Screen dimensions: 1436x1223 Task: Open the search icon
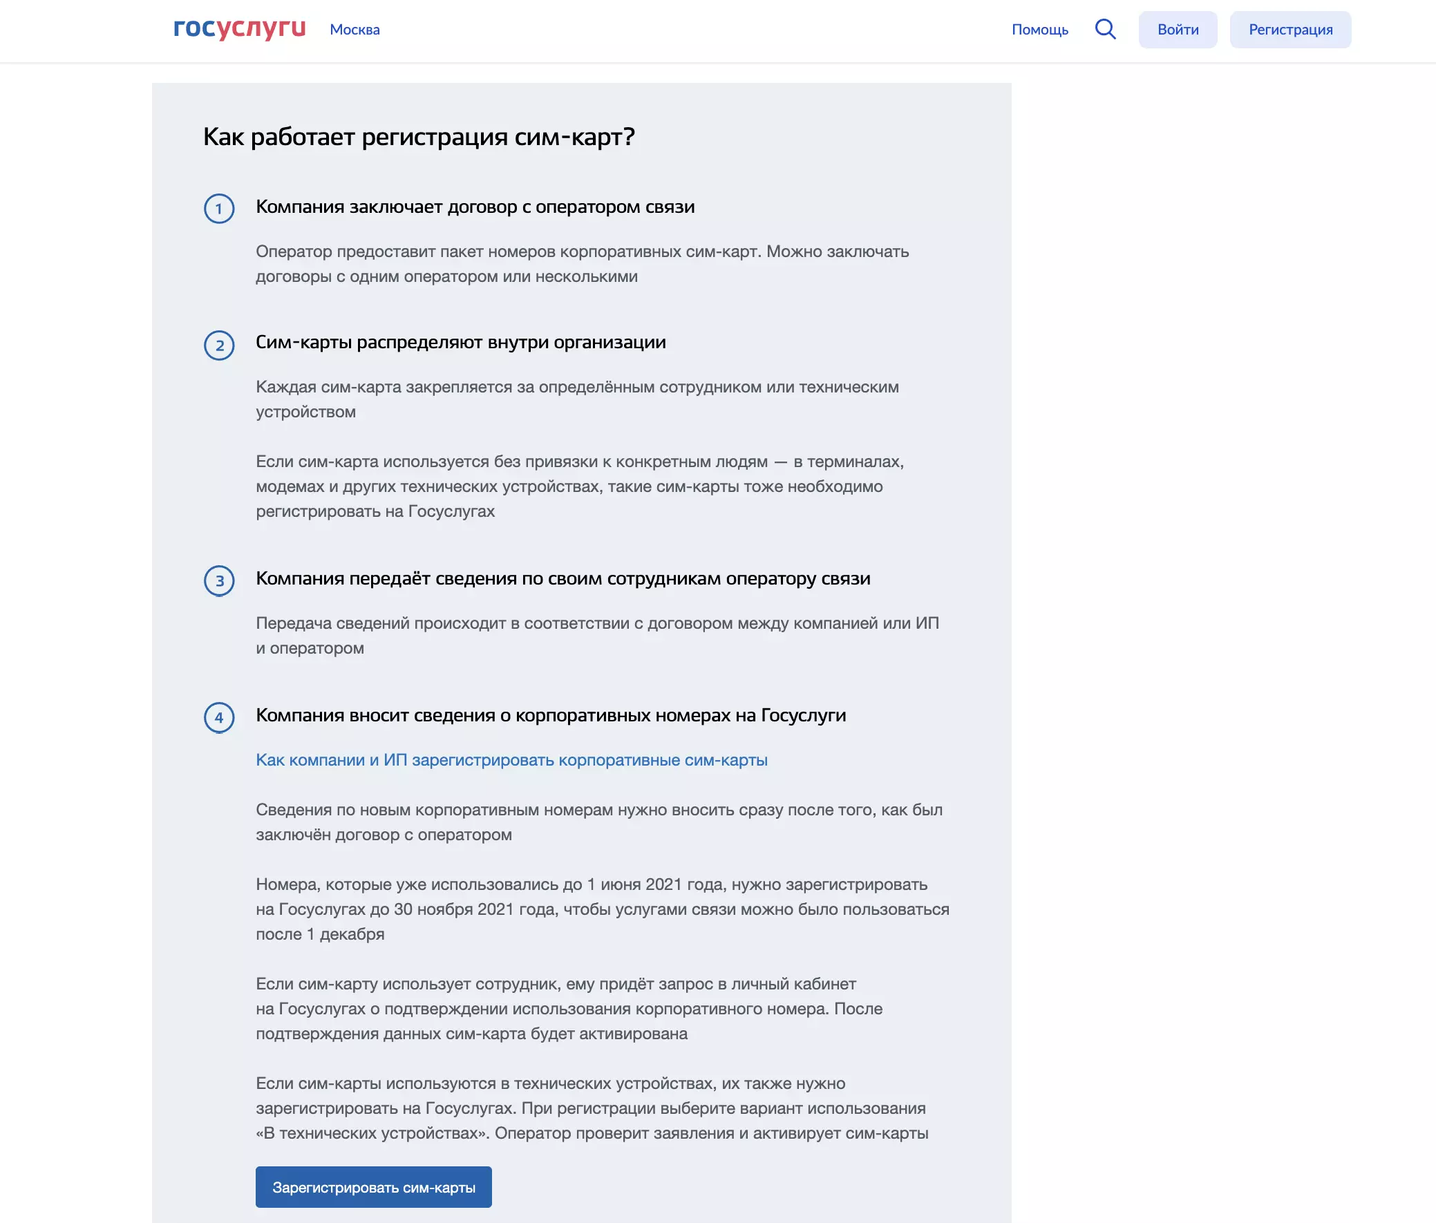click(x=1106, y=29)
